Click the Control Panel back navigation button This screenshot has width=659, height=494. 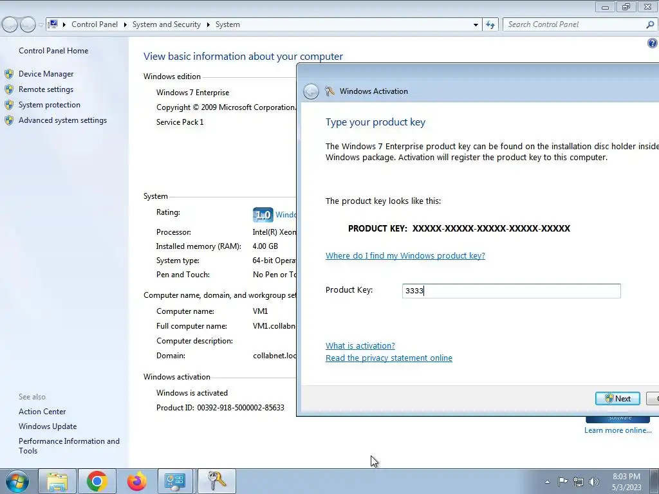(10, 25)
